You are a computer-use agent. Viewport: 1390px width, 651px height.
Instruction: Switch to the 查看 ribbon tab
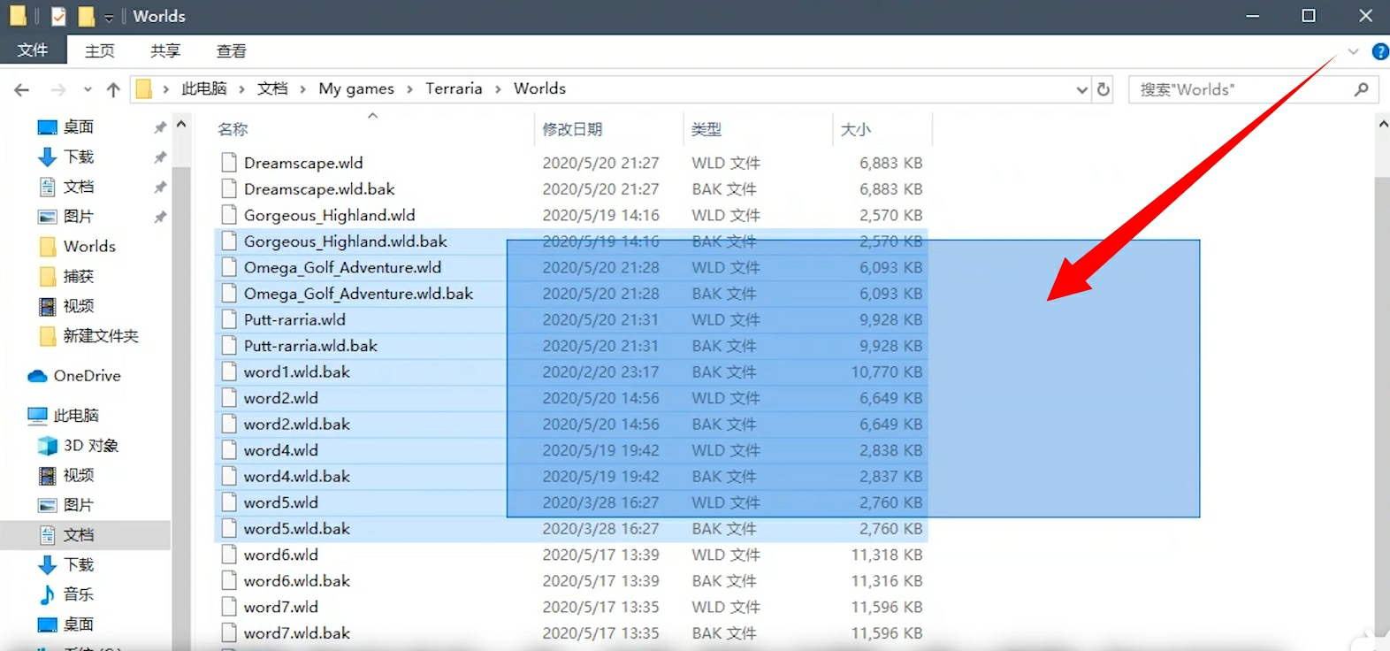[231, 51]
